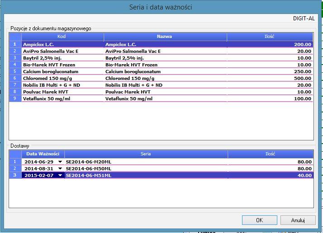Click Nobilis IB Multi + G + ND in Nazwa column

(165, 85)
